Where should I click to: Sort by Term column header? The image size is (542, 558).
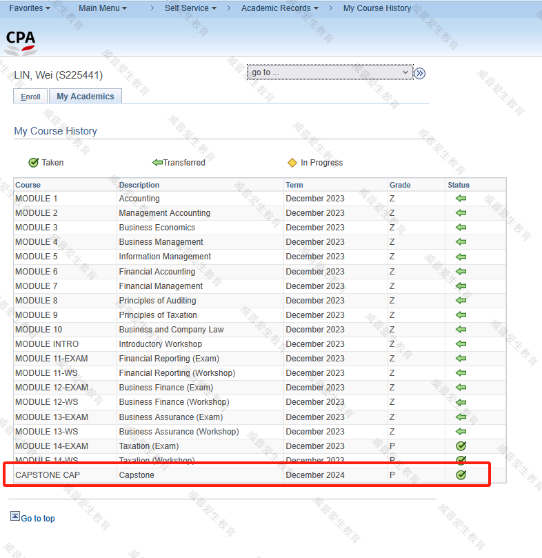point(294,185)
